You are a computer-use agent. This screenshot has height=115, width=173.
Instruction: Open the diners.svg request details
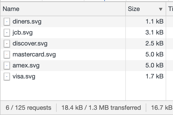(27, 22)
